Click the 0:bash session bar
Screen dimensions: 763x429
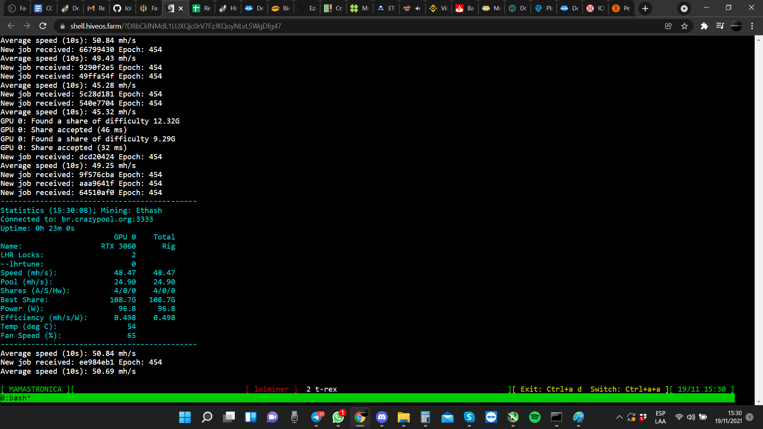[x=367, y=398]
